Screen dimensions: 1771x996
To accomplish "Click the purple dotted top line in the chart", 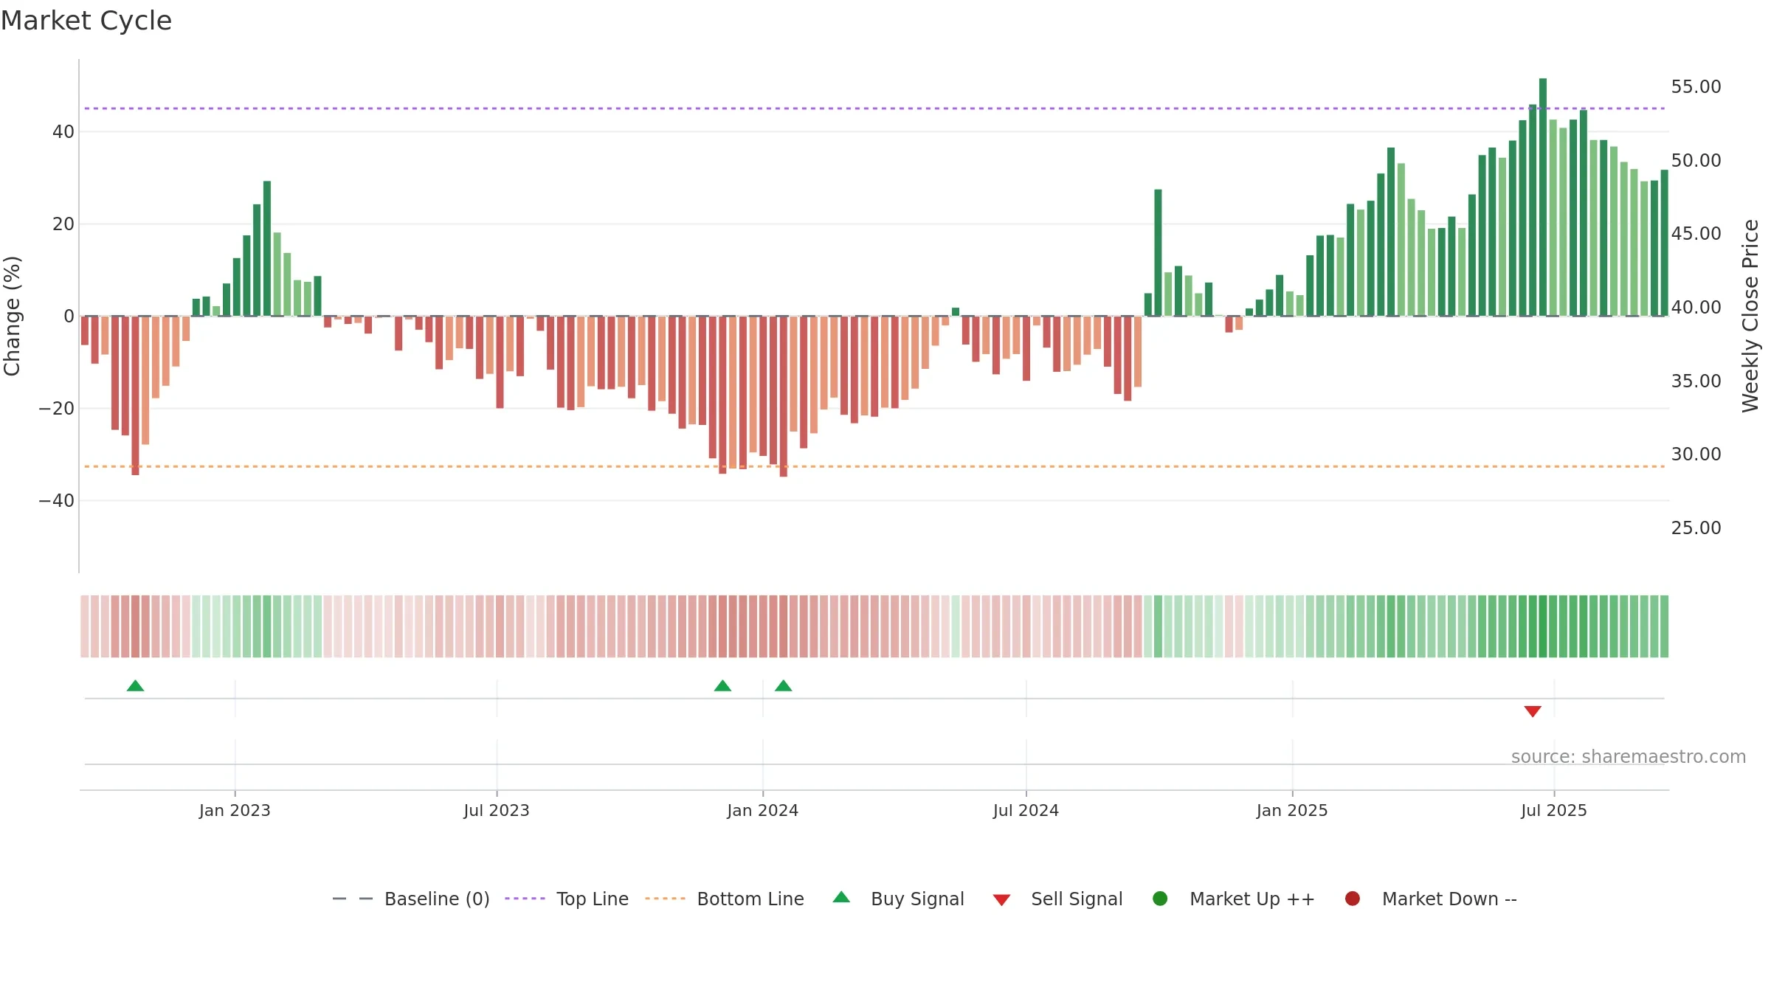I will pos(874,108).
